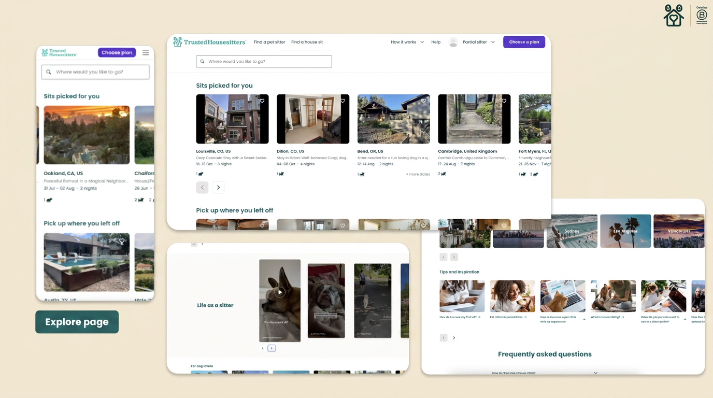Click the TrustedHousesitters logo in desktop header
The width and height of the screenshot is (713, 398).
pos(210,42)
